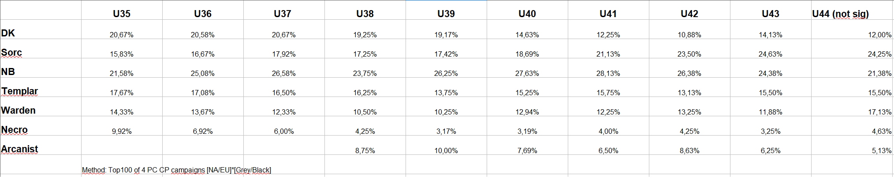Select the Necro row label cell
Screen dimensions: 894x179
(41, 126)
